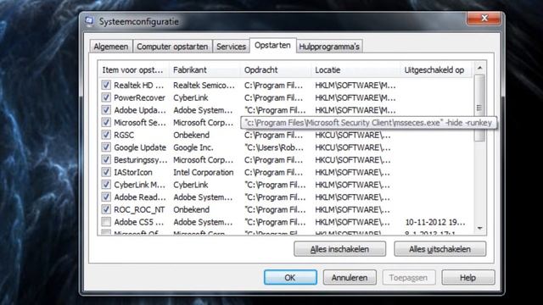Sort by Uitgeschakeld op column header
Screen dimensions: 543x305
pos(436,69)
